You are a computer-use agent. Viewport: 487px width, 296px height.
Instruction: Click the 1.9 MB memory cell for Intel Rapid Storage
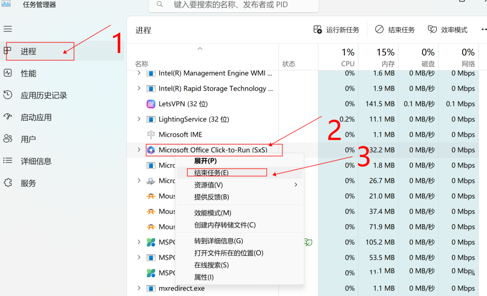tap(384, 88)
